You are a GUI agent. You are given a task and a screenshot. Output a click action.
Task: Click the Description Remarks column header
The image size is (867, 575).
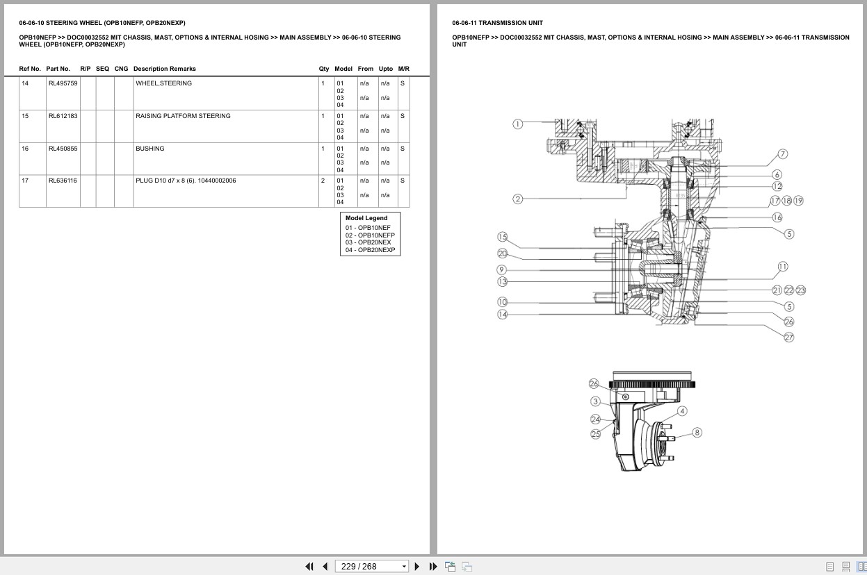tap(165, 69)
